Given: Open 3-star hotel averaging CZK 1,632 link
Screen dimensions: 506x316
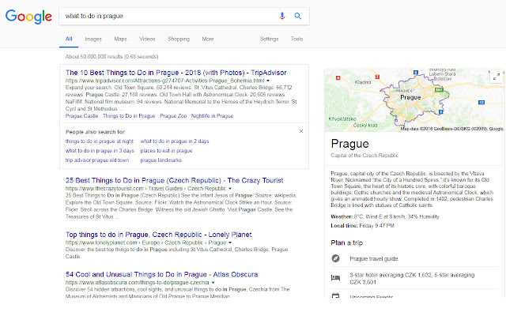Looking at the screenshot, I should (x=412, y=278).
